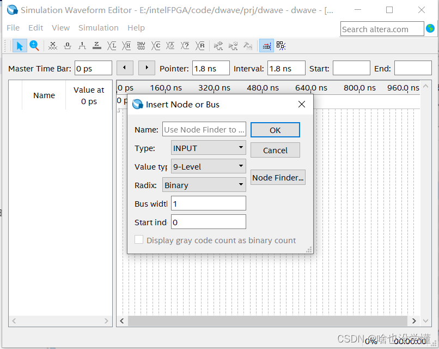Open Overwrite Clock tool
This screenshot has height=349, width=439.
point(170,46)
